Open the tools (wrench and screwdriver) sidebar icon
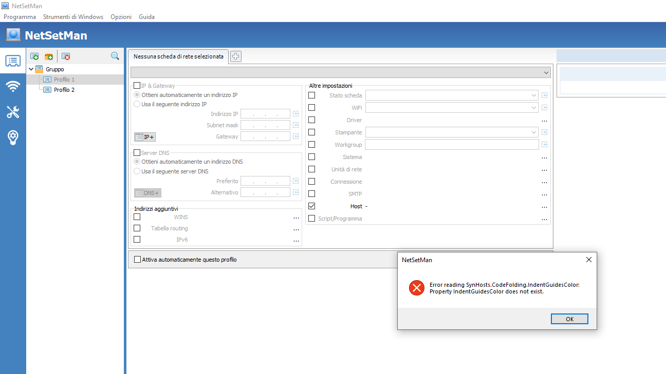 (x=13, y=112)
